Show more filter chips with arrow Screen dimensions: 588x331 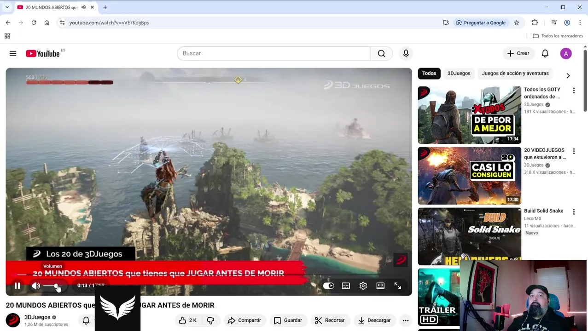tap(568, 76)
